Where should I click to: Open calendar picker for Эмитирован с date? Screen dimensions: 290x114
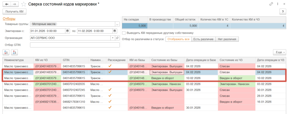(x=67, y=31)
